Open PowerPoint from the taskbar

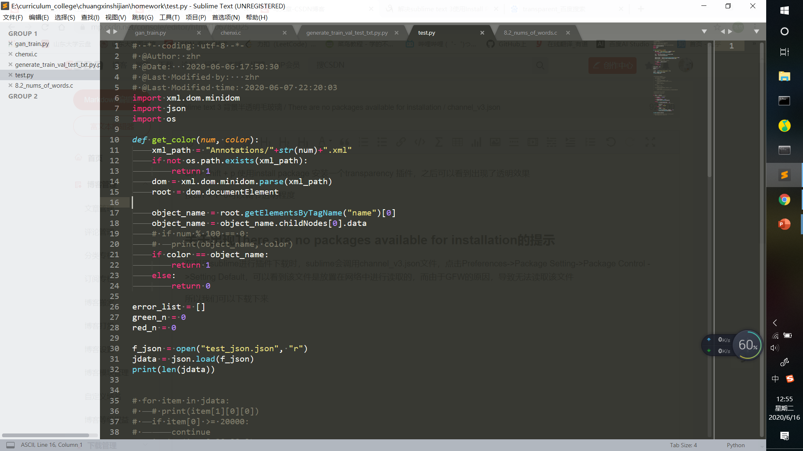tap(784, 224)
